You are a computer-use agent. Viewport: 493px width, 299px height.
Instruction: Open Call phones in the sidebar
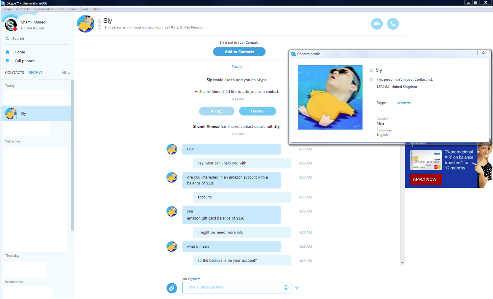click(25, 61)
